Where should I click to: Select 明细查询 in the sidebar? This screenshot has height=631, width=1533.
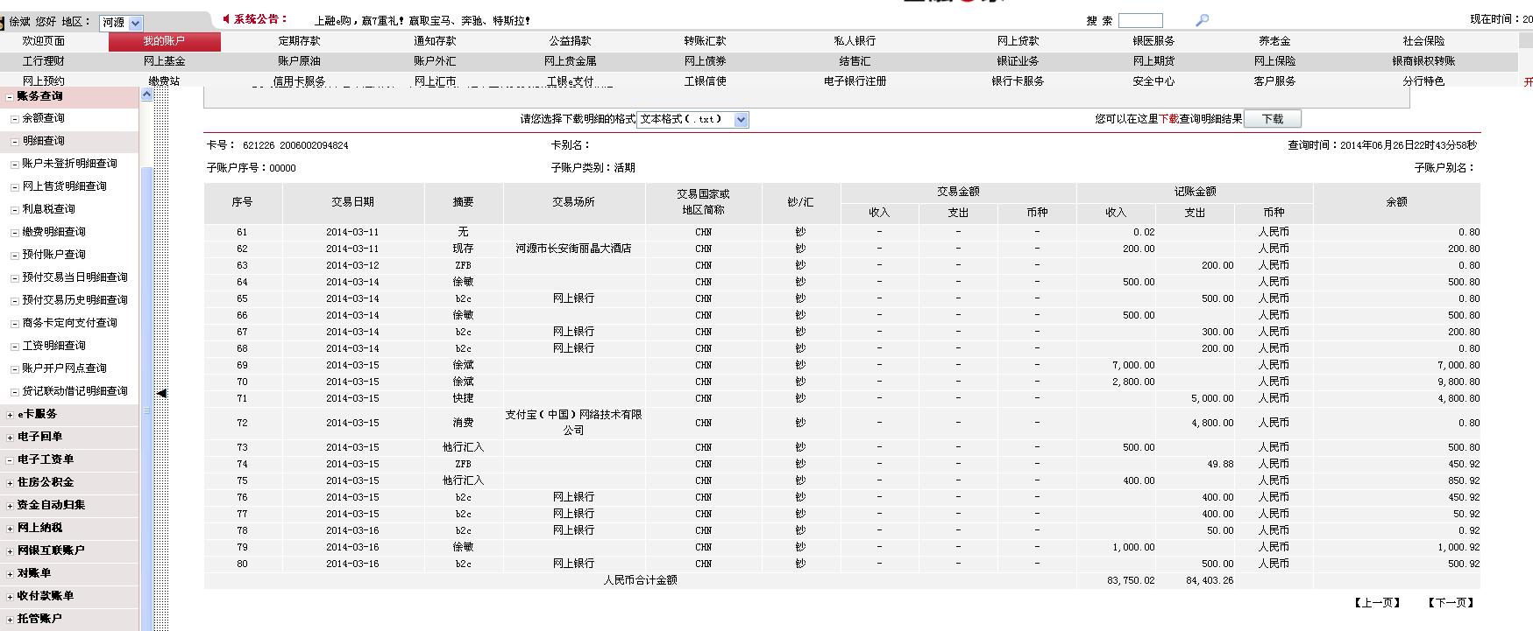tap(43, 141)
